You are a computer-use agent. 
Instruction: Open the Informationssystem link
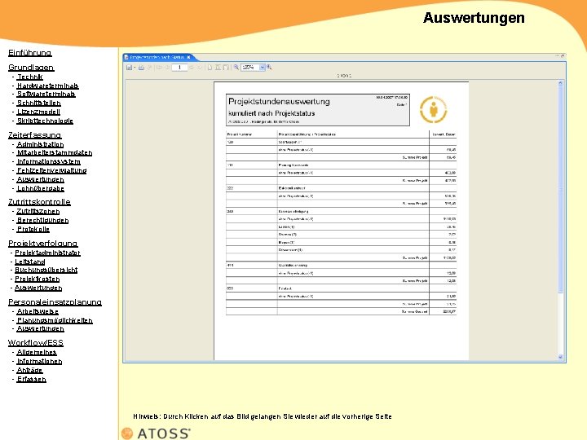point(49,161)
